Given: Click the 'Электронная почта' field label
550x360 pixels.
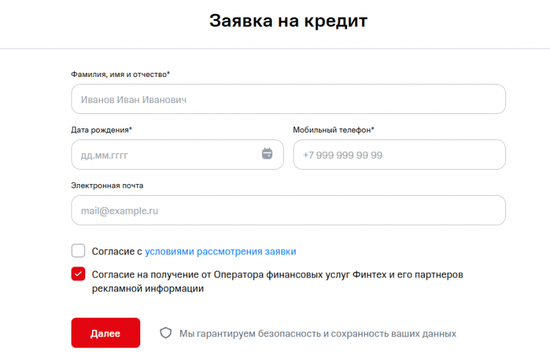Looking at the screenshot, I should [107, 185].
